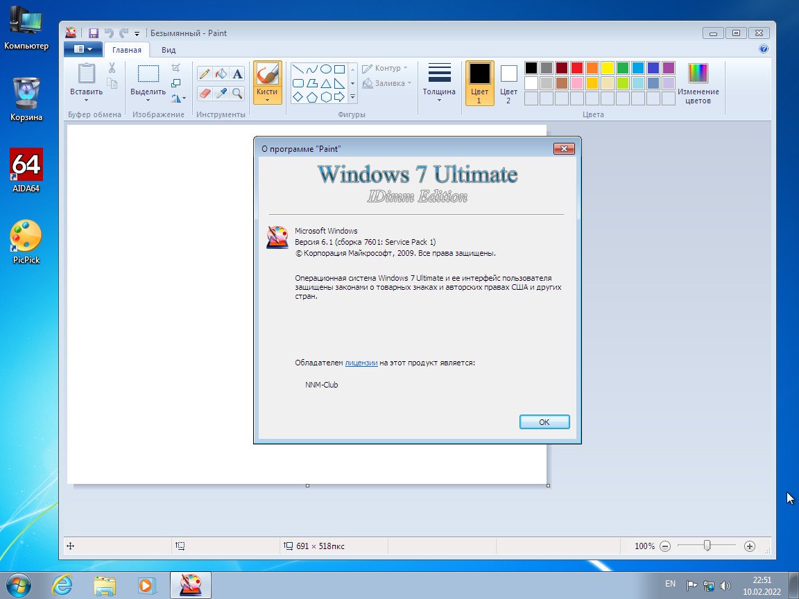Click the Crop icon in Изображение group

tap(175, 68)
